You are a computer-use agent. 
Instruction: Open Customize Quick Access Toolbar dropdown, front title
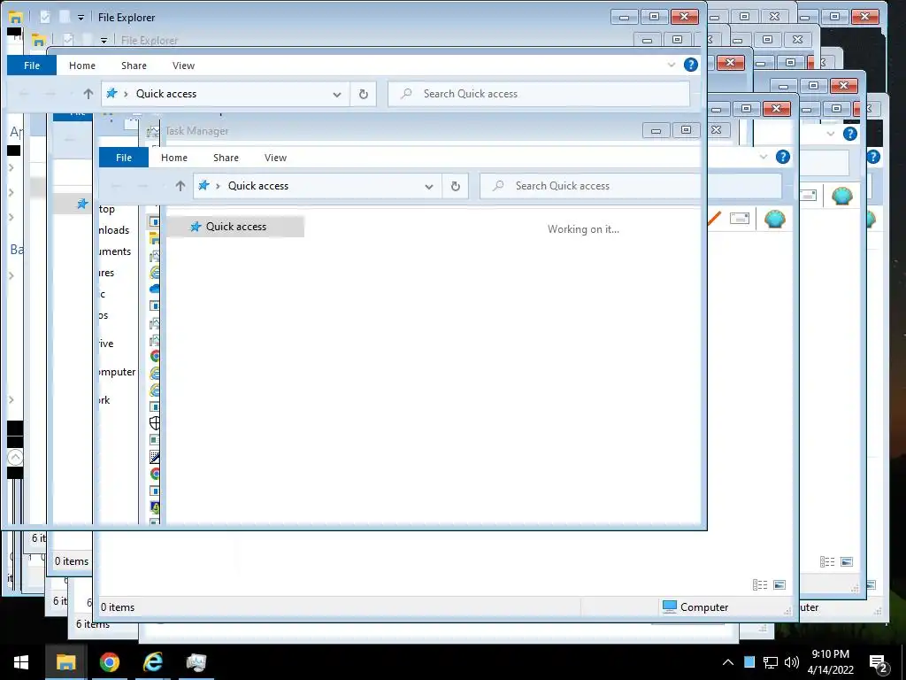click(x=81, y=18)
